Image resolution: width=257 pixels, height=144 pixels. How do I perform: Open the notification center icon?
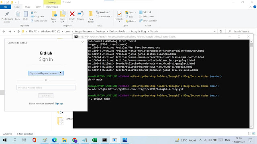(250, 140)
